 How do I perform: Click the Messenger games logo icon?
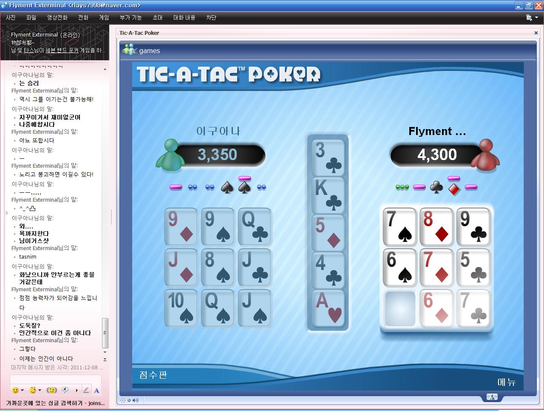click(x=129, y=50)
